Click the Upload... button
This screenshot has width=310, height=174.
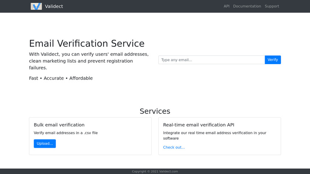(x=45, y=143)
